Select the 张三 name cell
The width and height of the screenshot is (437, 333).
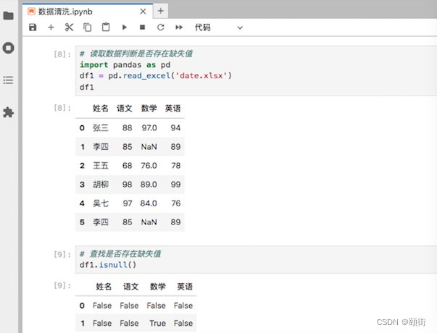[x=100, y=128]
